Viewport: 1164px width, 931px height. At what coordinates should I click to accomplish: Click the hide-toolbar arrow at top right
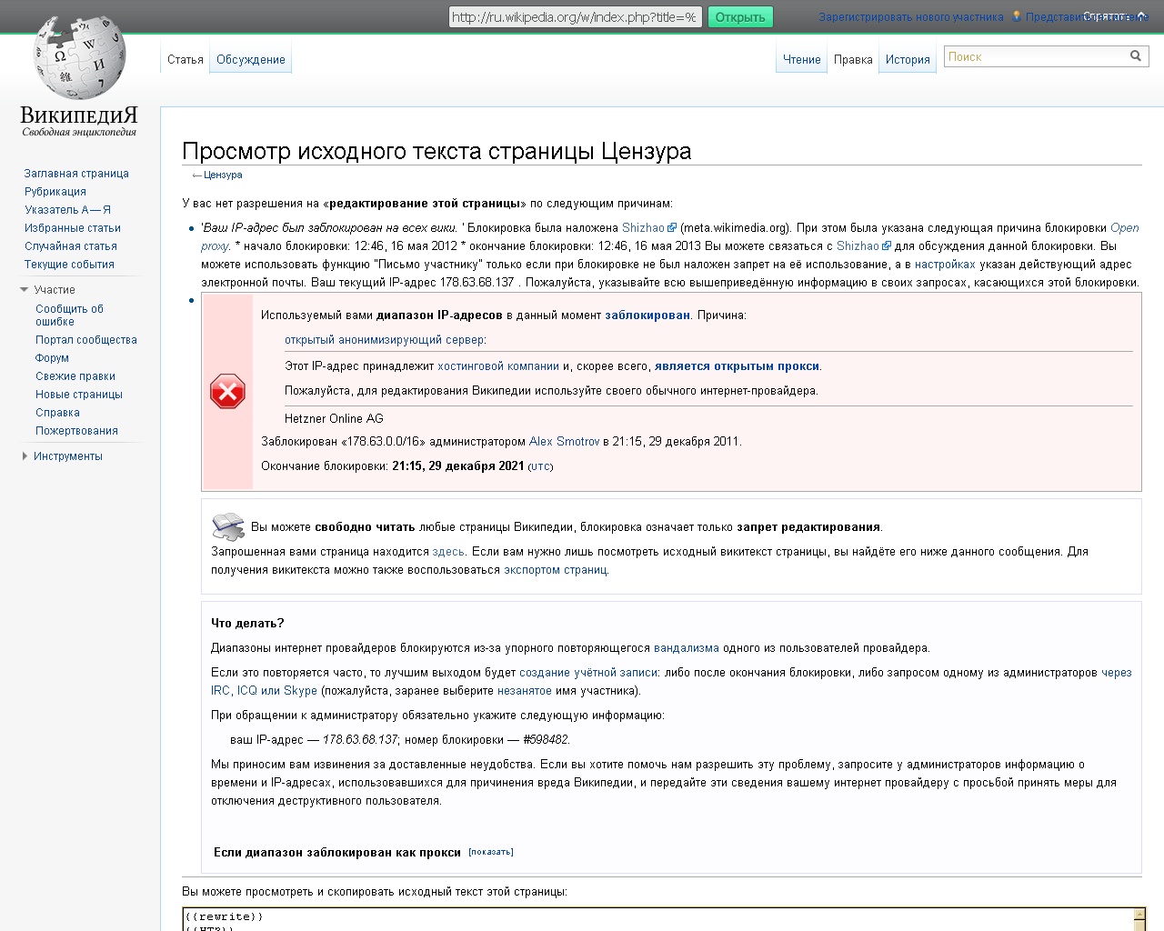click(1141, 15)
